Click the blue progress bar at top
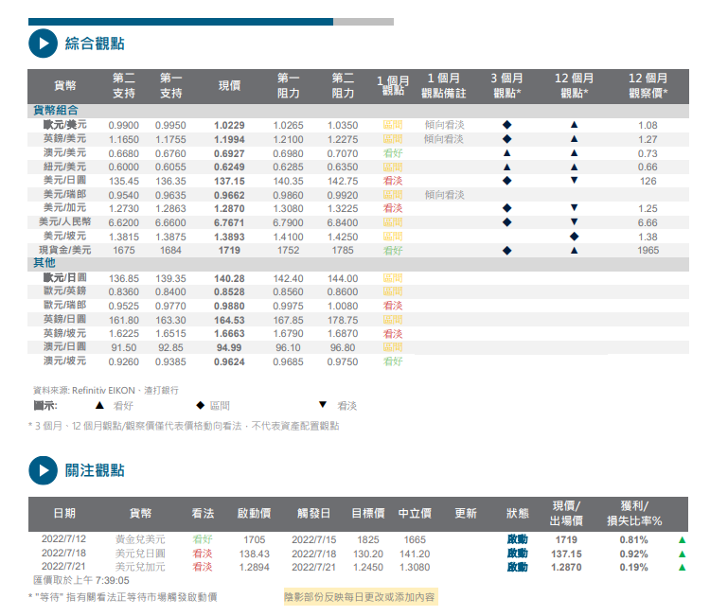The width and height of the screenshot is (710, 616). pyautogui.click(x=180, y=21)
